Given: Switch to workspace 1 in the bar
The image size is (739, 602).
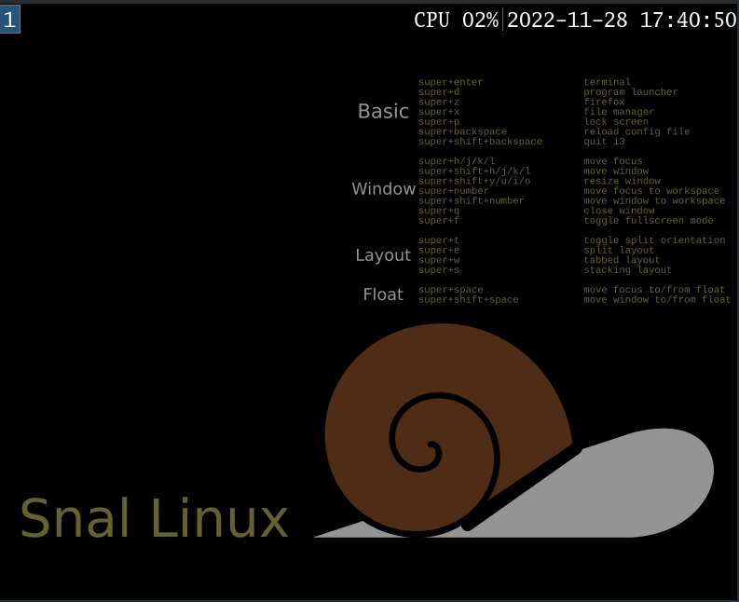Looking at the screenshot, I should point(10,20).
